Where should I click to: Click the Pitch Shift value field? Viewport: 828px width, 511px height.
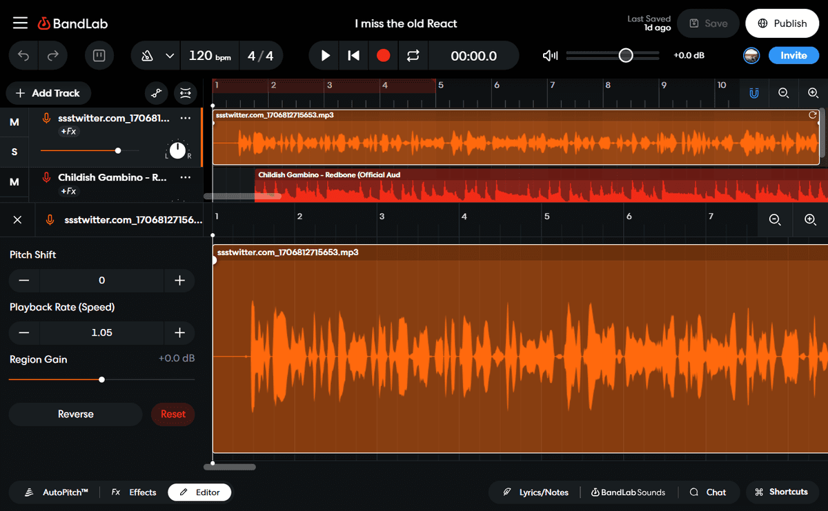click(x=102, y=280)
